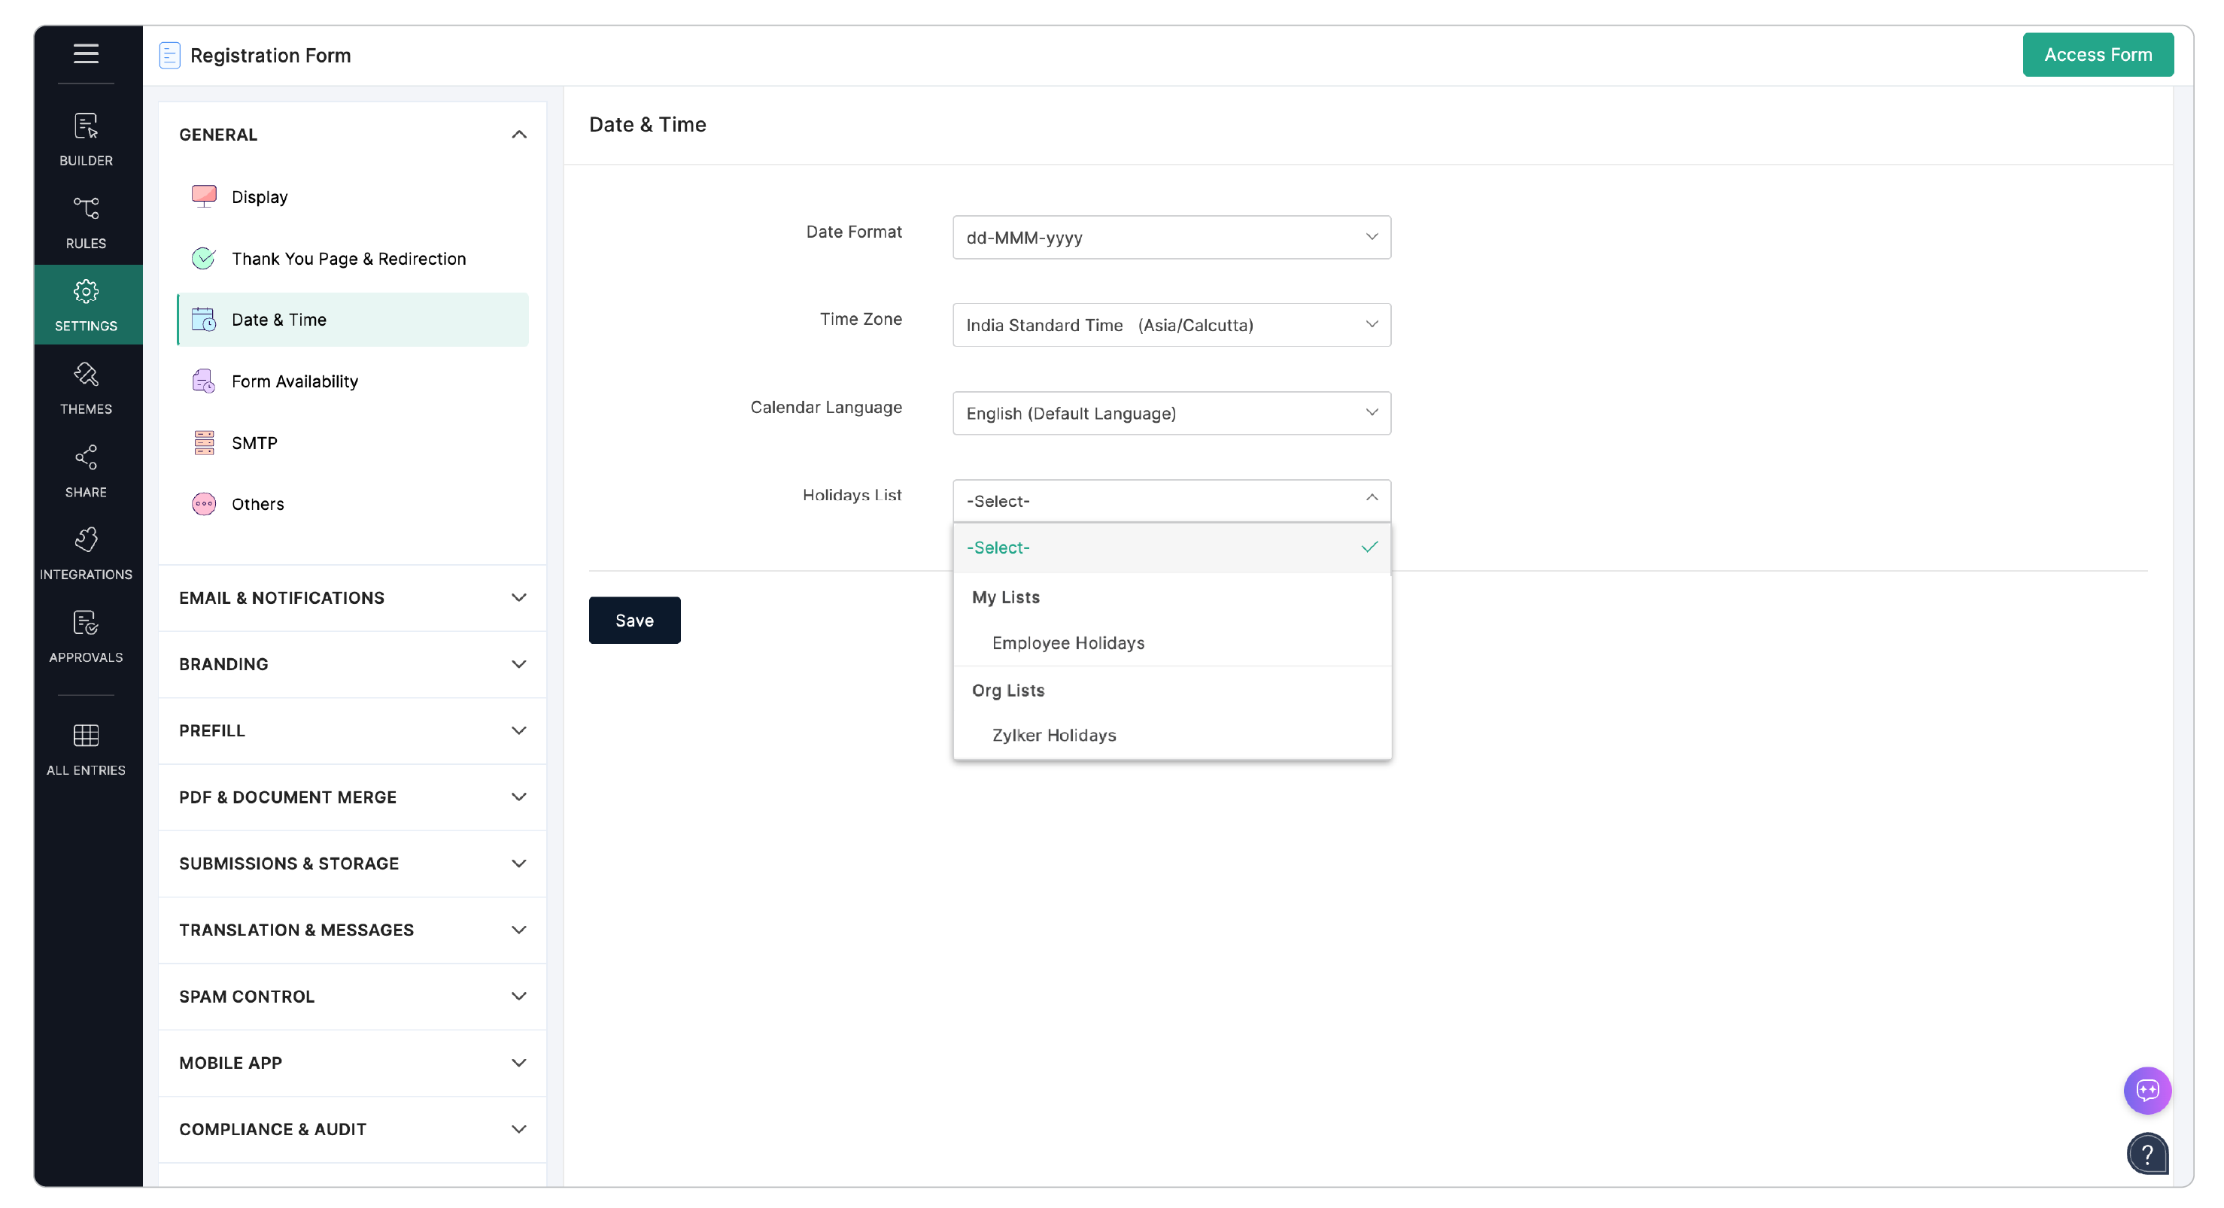This screenshot has width=2224, height=1208.
Task: Open the Integrations section
Action: point(87,551)
